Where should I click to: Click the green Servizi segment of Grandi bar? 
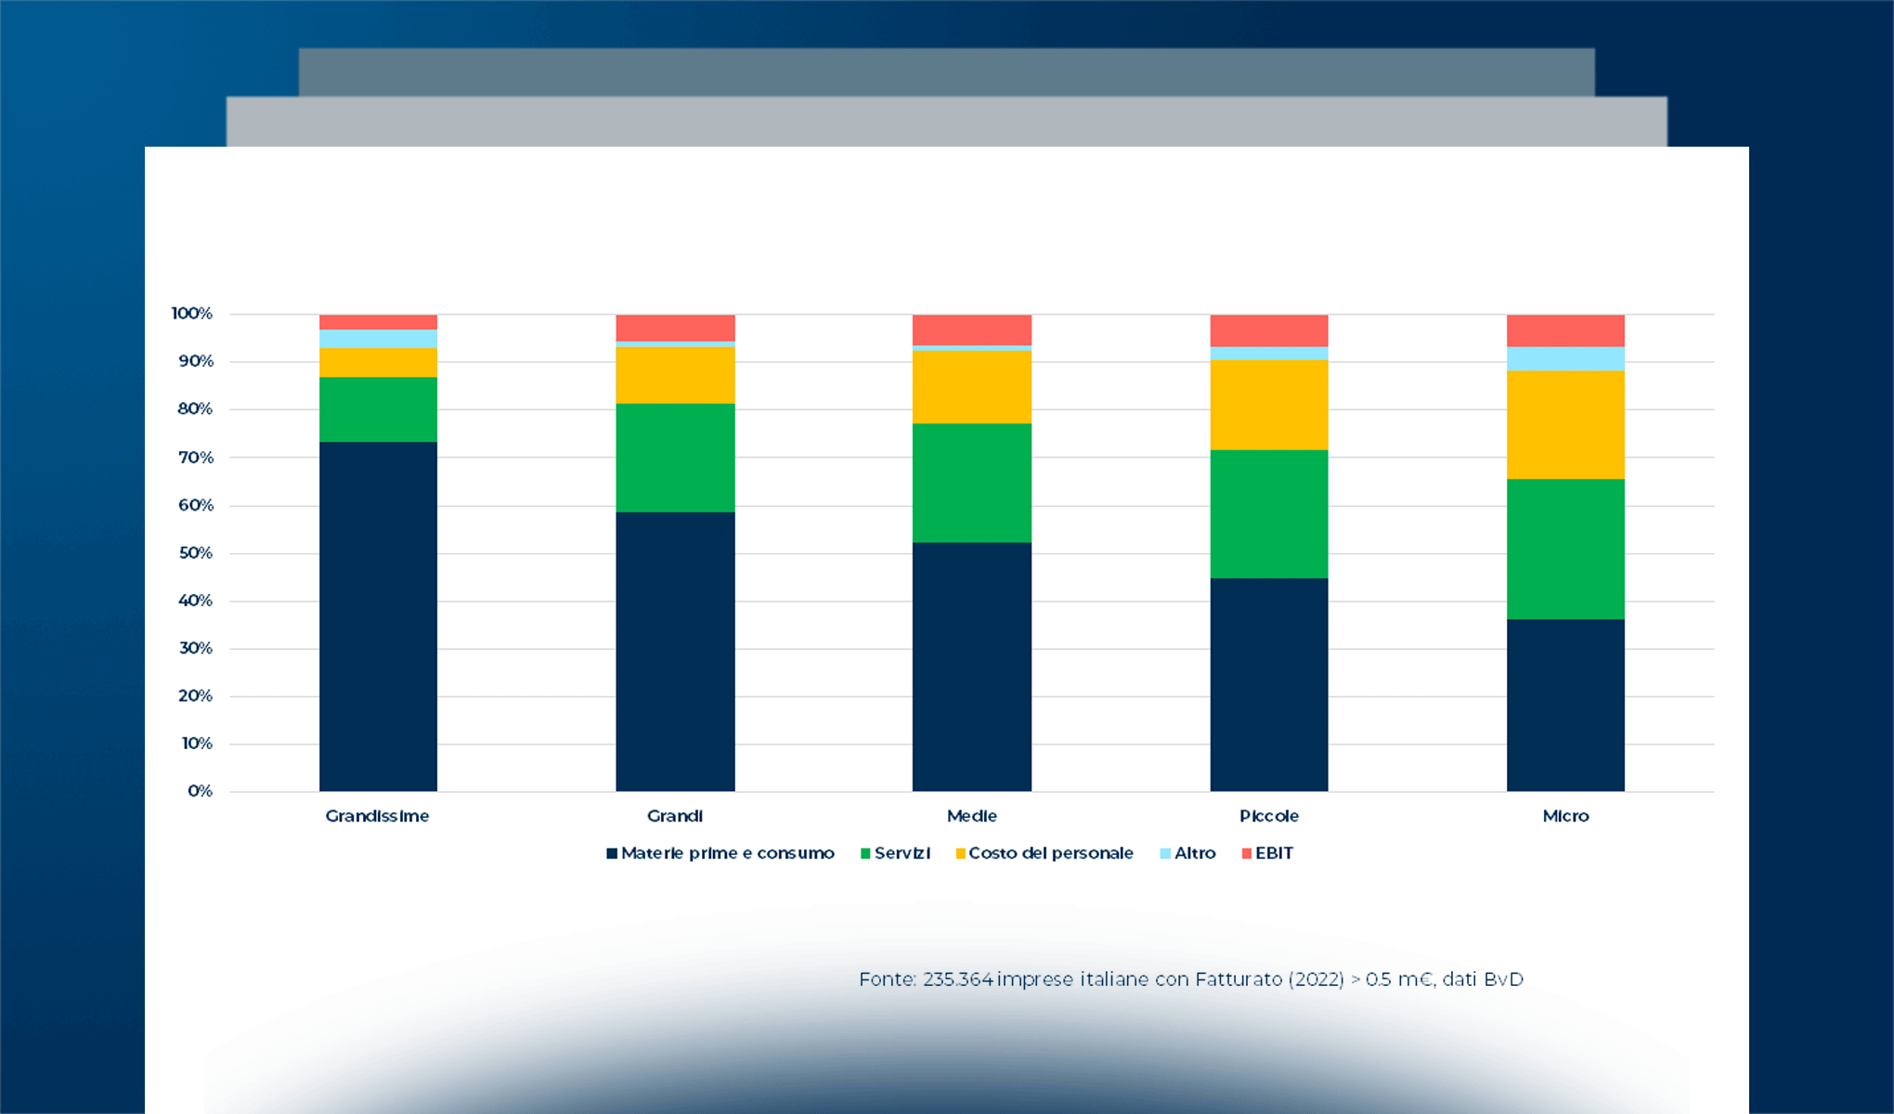point(675,458)
